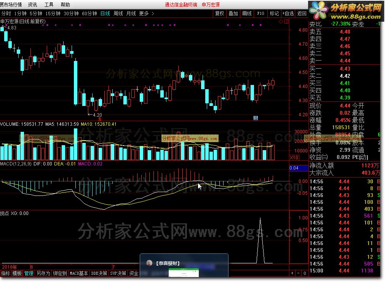Click the 标记 mark button
The image size is (385, 282).
coord(274,13)
